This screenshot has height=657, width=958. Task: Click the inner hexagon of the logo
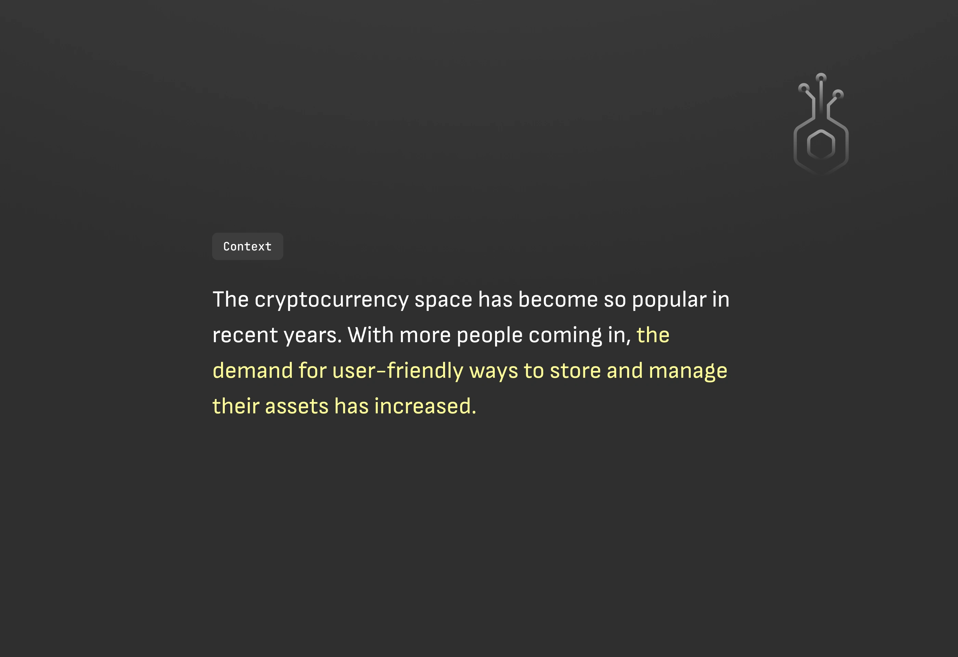tap(821, 145)
